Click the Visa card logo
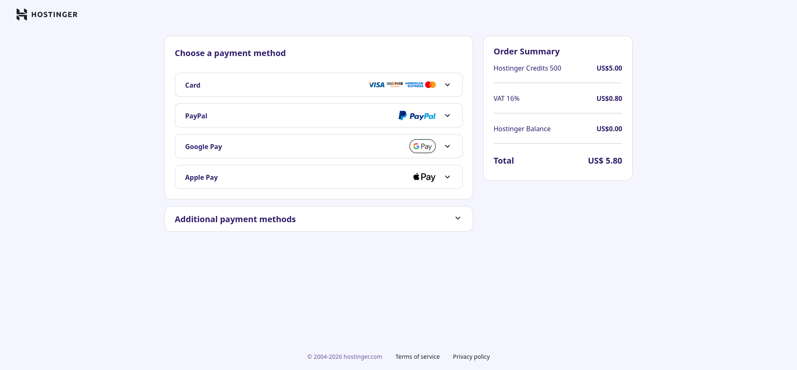Screen dimensions: 797x370 [376, 85]
